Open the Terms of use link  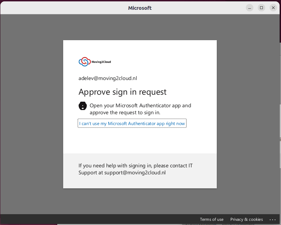(x=212, y=219)
